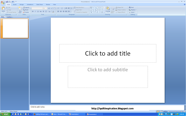
Task: Select the 5-Point Star shape in gallery
Action: 102,12
